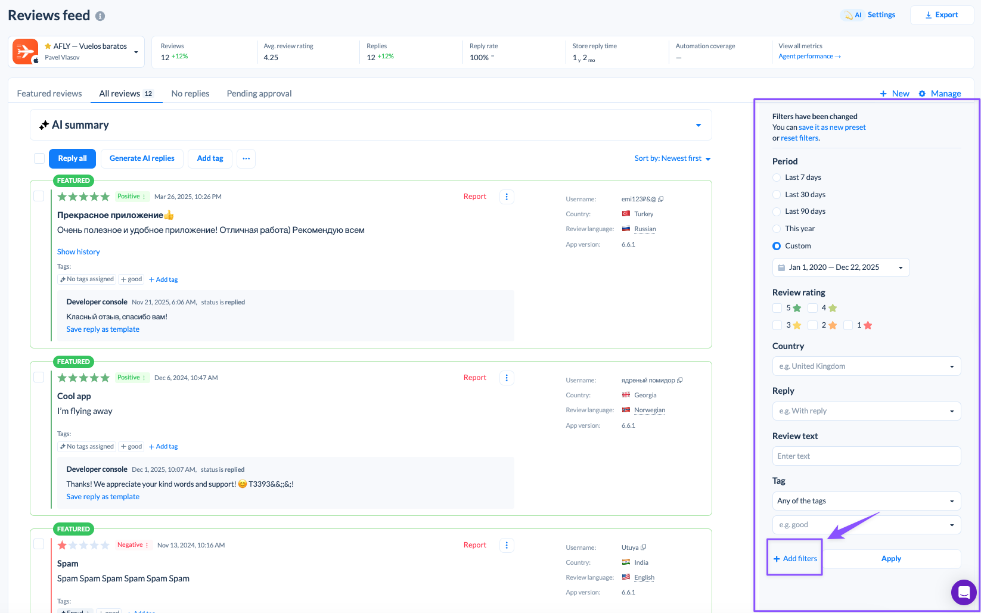Click the Export button
Viewport: 981px width, 613px height.
coord(941,15)
